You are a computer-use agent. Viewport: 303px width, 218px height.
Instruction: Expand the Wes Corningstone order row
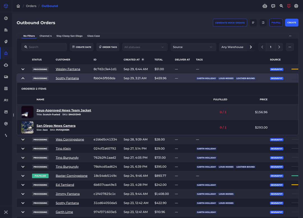23,140
